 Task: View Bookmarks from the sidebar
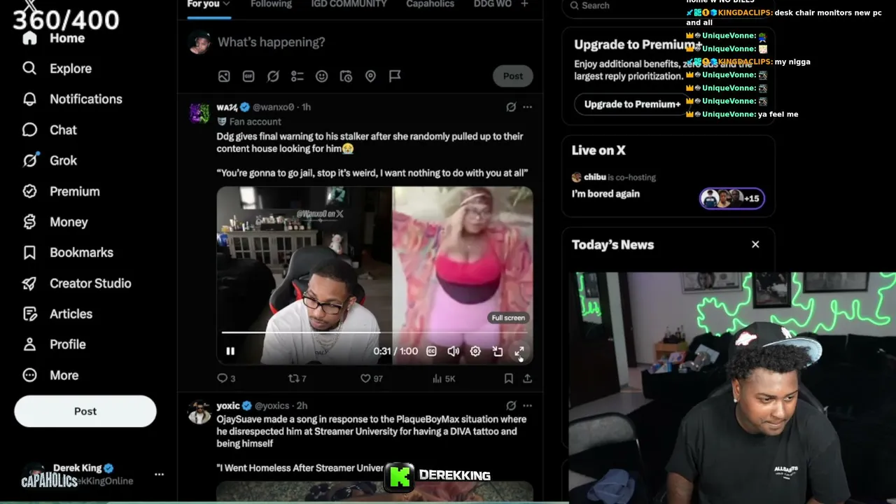67,253
